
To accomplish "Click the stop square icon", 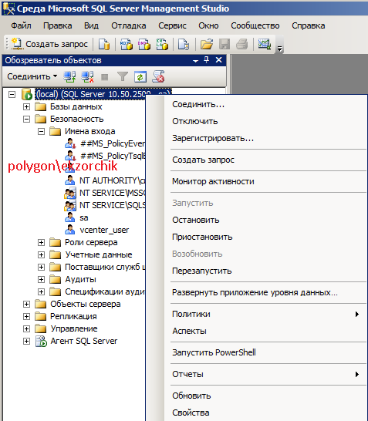I will (104, 77).
